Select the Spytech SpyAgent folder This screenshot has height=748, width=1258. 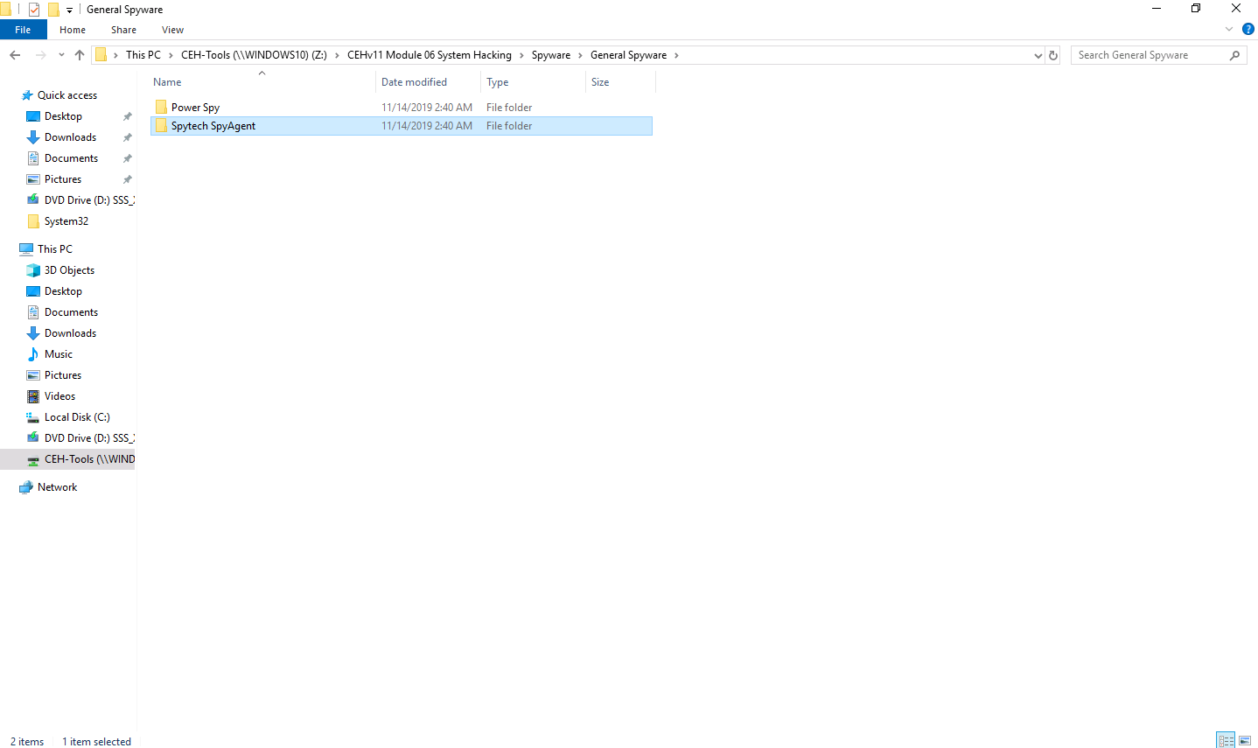click(x=402, y=126)
